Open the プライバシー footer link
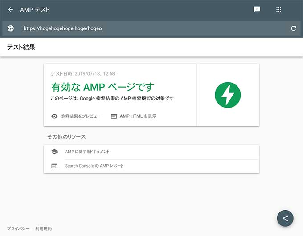Screen dimensions: 303x236 [x=18, y=228]
